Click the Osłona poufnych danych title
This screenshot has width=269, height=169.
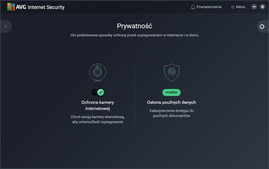[x=171, y=102]
